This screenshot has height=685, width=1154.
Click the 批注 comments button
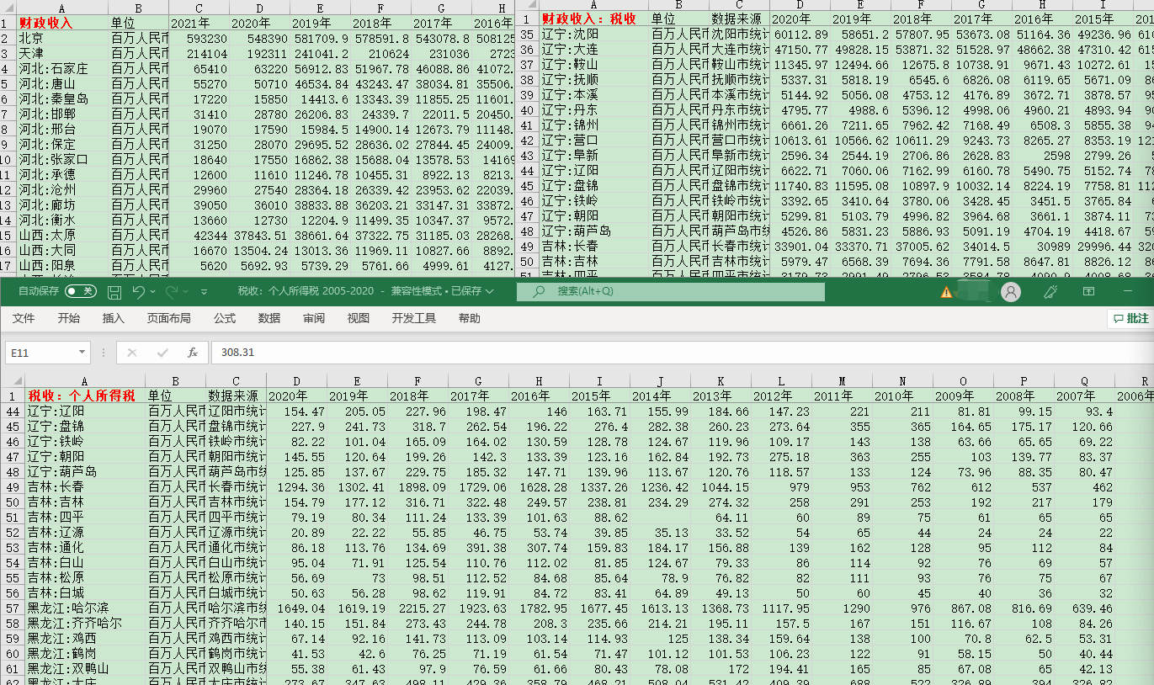click(x=1130, y=319)
